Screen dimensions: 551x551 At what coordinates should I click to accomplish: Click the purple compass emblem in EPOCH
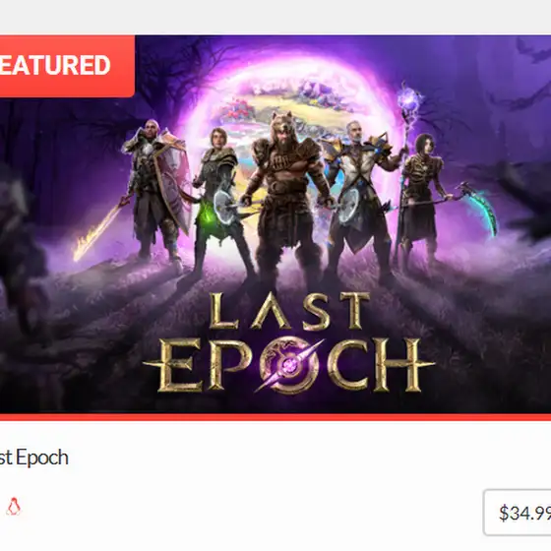[289, 364]
